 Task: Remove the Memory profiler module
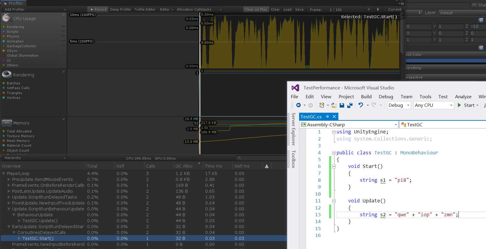(64, 119)
